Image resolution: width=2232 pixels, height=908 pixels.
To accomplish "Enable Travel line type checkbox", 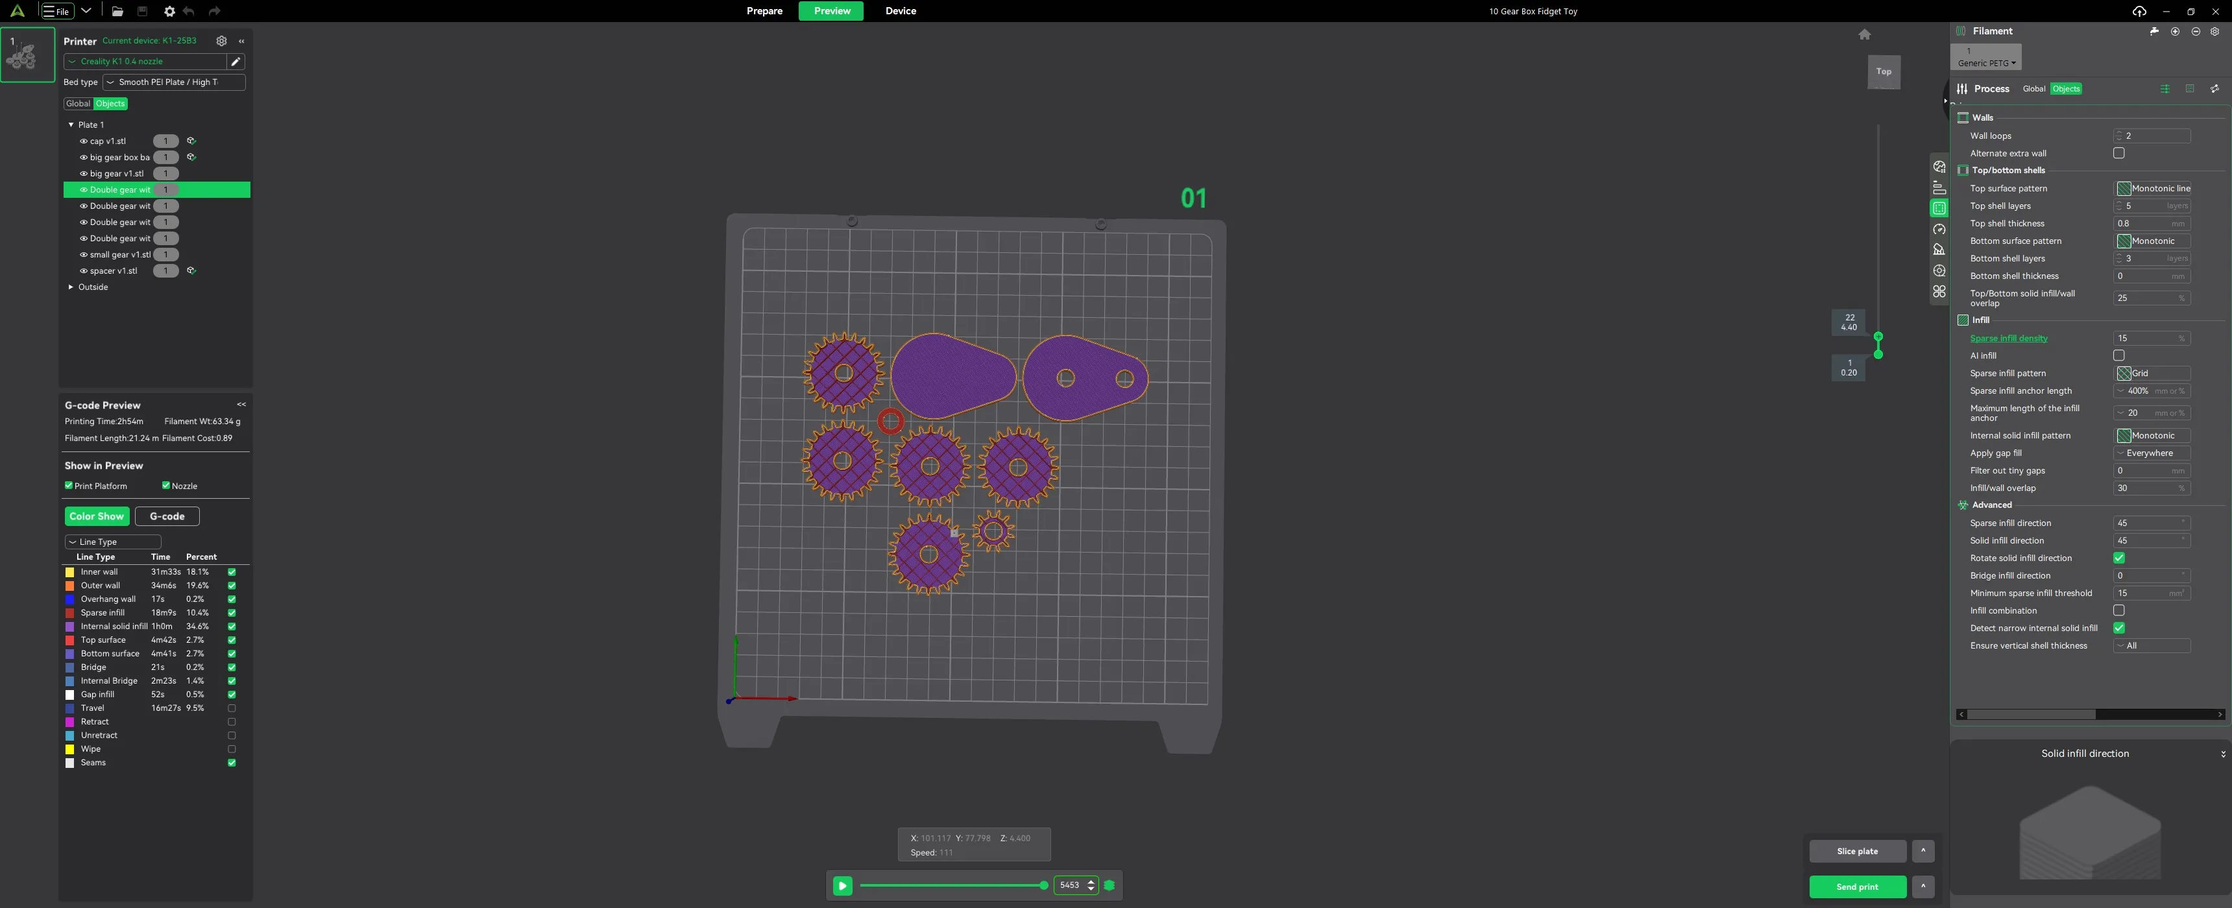I will click(x=232, y=708).
